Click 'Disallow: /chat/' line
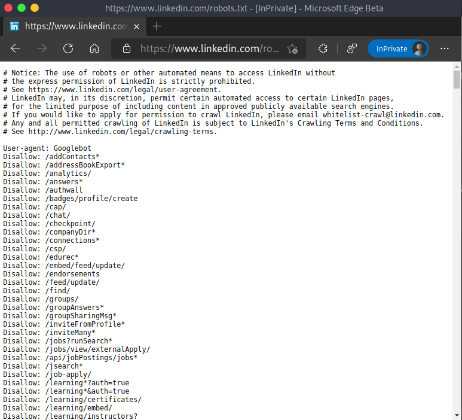 [36, 215]
